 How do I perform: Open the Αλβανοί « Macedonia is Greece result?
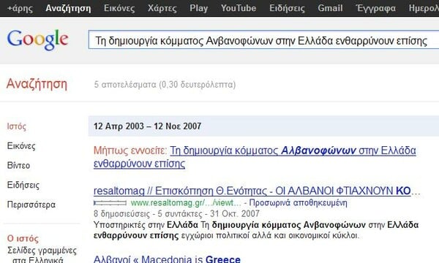pos(167,259)
